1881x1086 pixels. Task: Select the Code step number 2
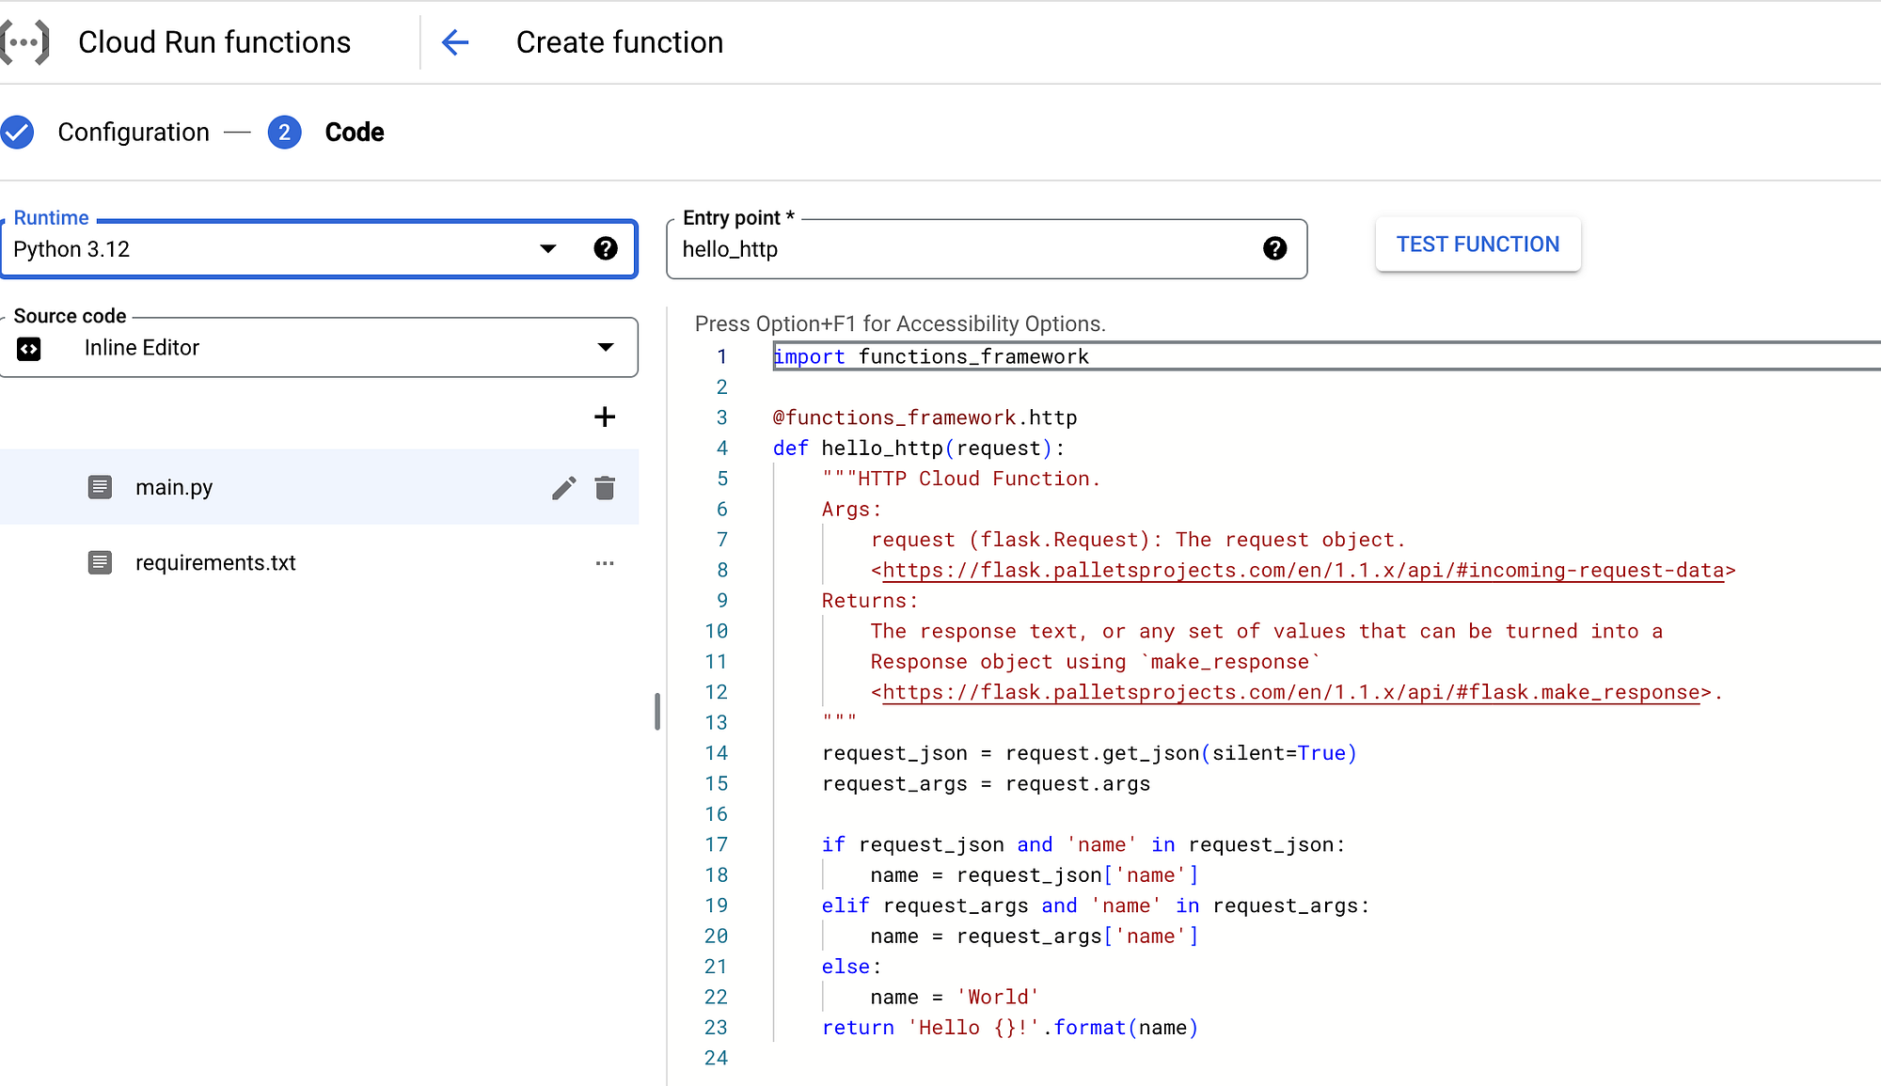pos(284,133)
